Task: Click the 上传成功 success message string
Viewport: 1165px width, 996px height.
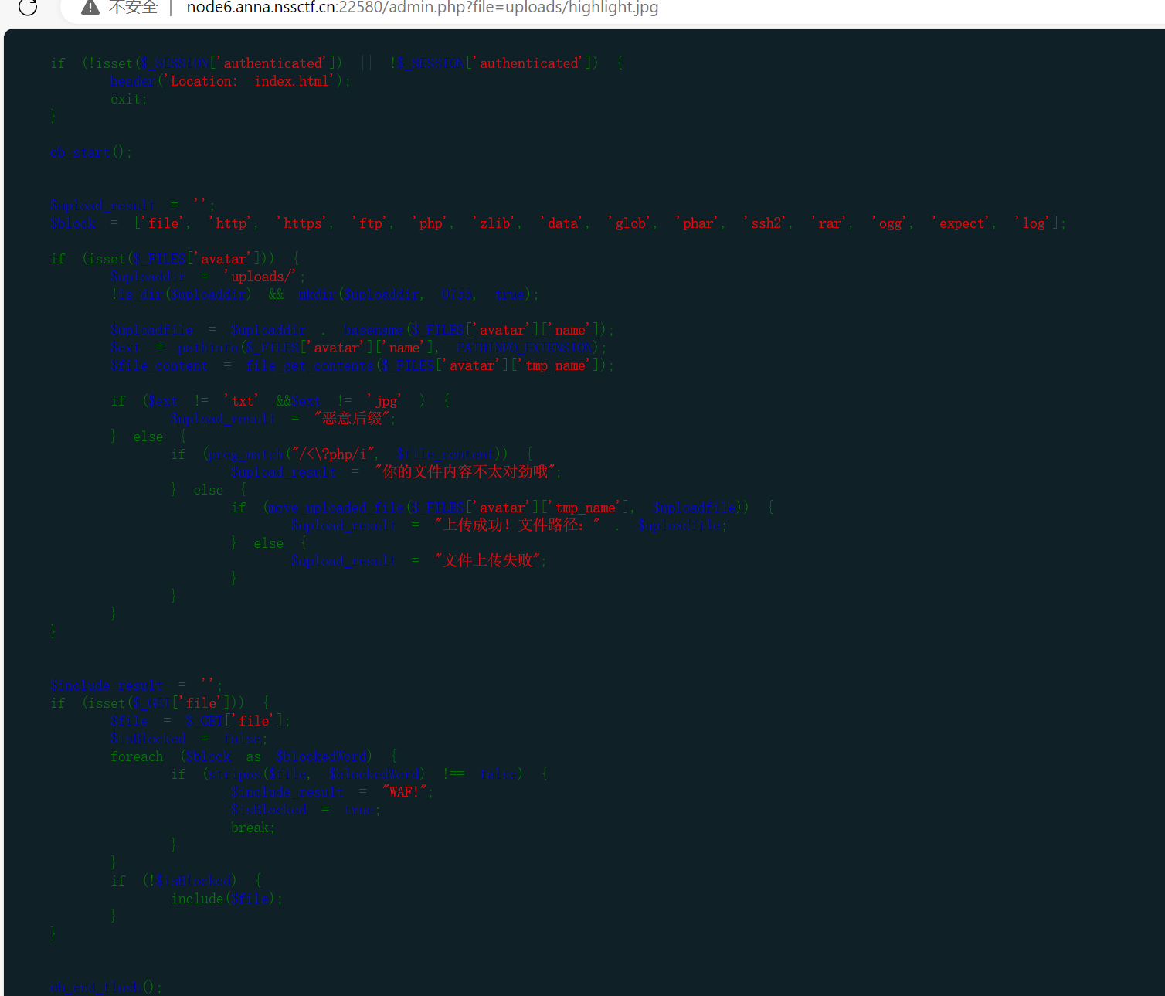Action: click(517, 525)
